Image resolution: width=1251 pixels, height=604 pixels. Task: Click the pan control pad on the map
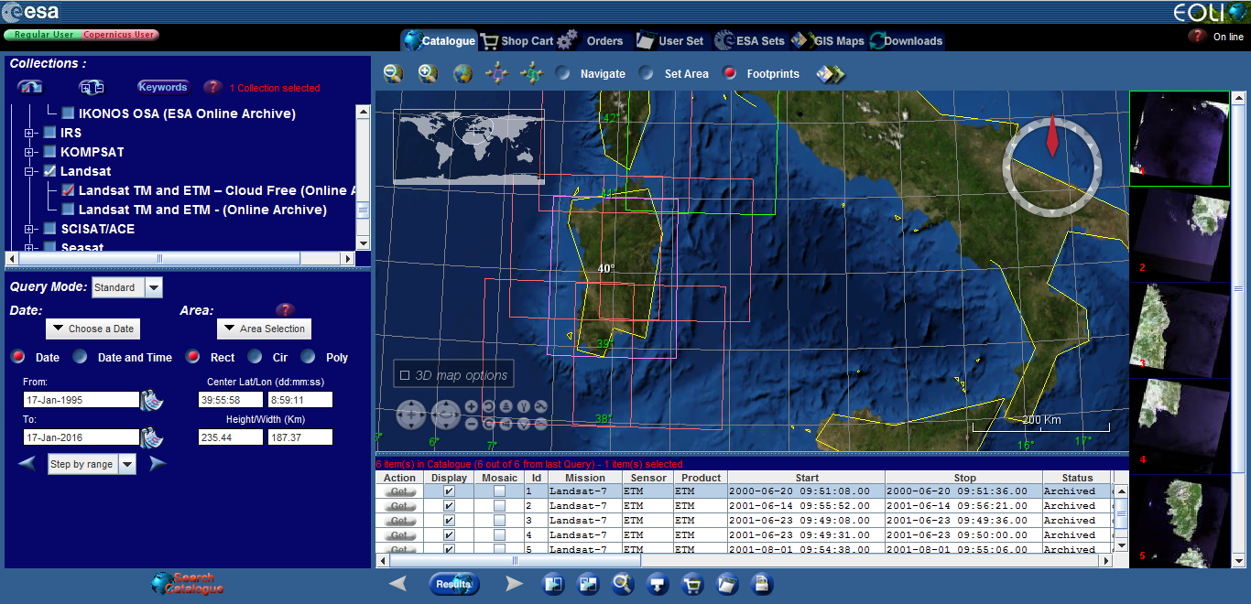411,415
